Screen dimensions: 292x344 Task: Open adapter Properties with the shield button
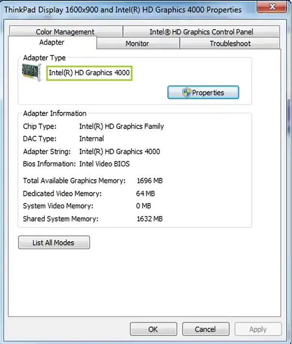[203, 92]
